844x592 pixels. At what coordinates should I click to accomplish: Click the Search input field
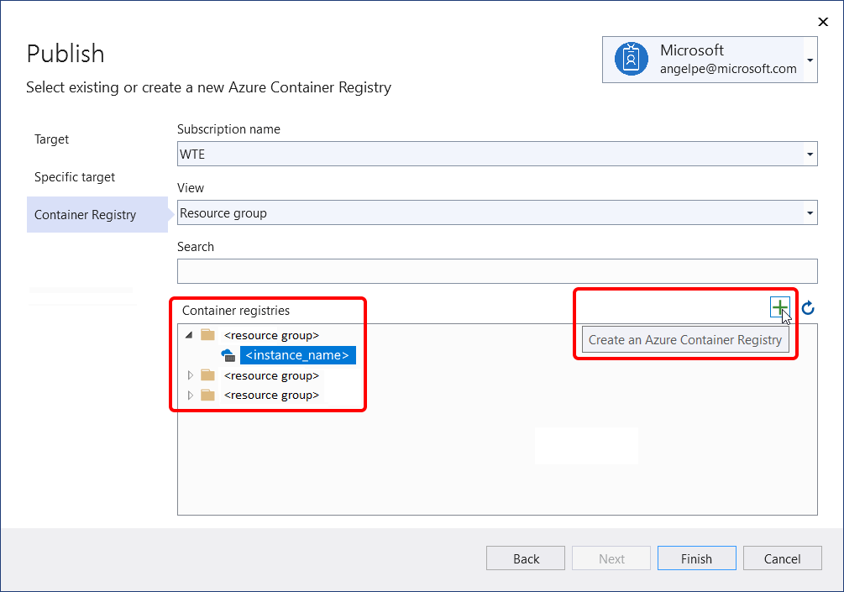point(495,270)
